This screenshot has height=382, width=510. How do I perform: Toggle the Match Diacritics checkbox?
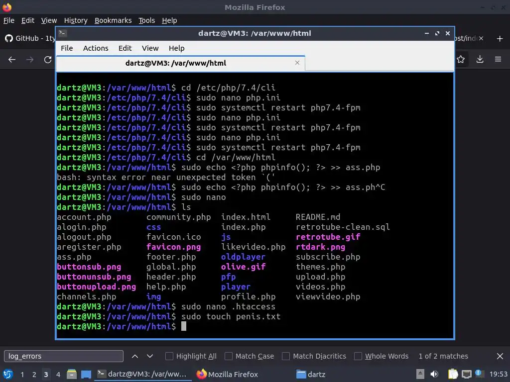tap(286, 356)
